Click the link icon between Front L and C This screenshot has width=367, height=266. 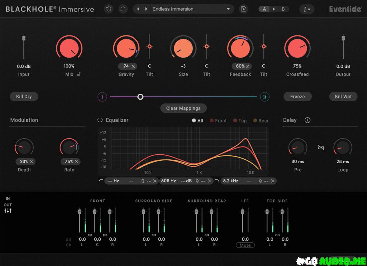point(90,235)
